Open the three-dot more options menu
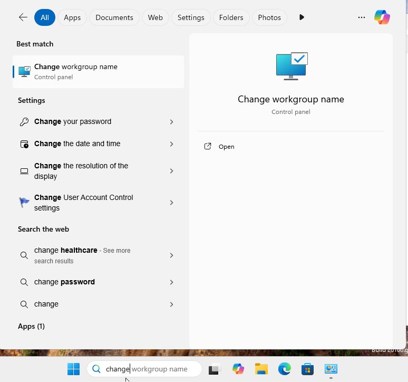 [361, 17]
